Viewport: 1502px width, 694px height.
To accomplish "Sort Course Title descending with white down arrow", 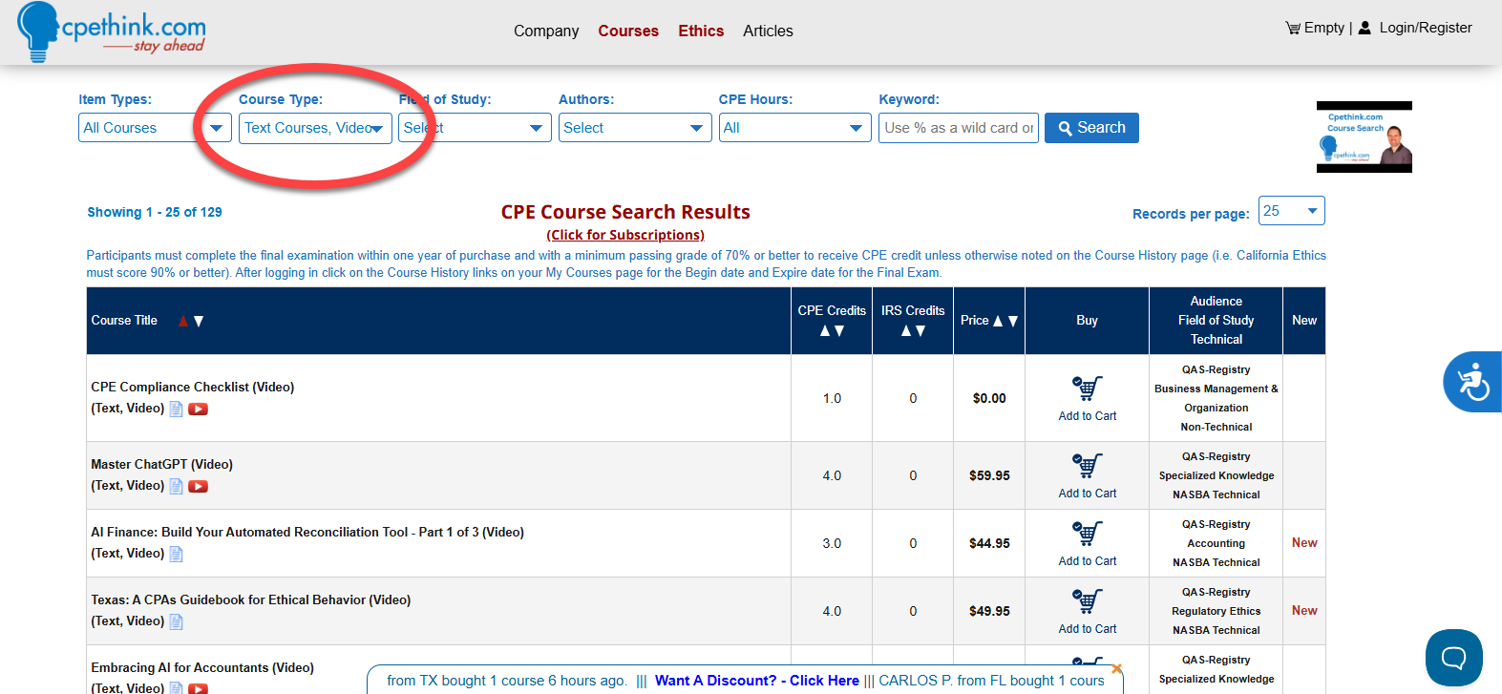I will 199,321.
